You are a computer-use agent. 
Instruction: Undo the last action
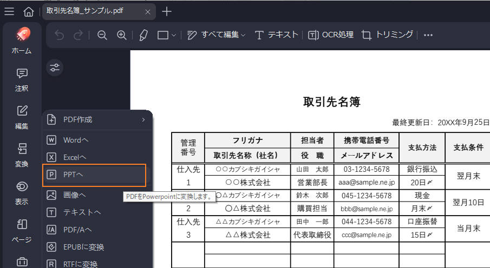coord(59,35)
